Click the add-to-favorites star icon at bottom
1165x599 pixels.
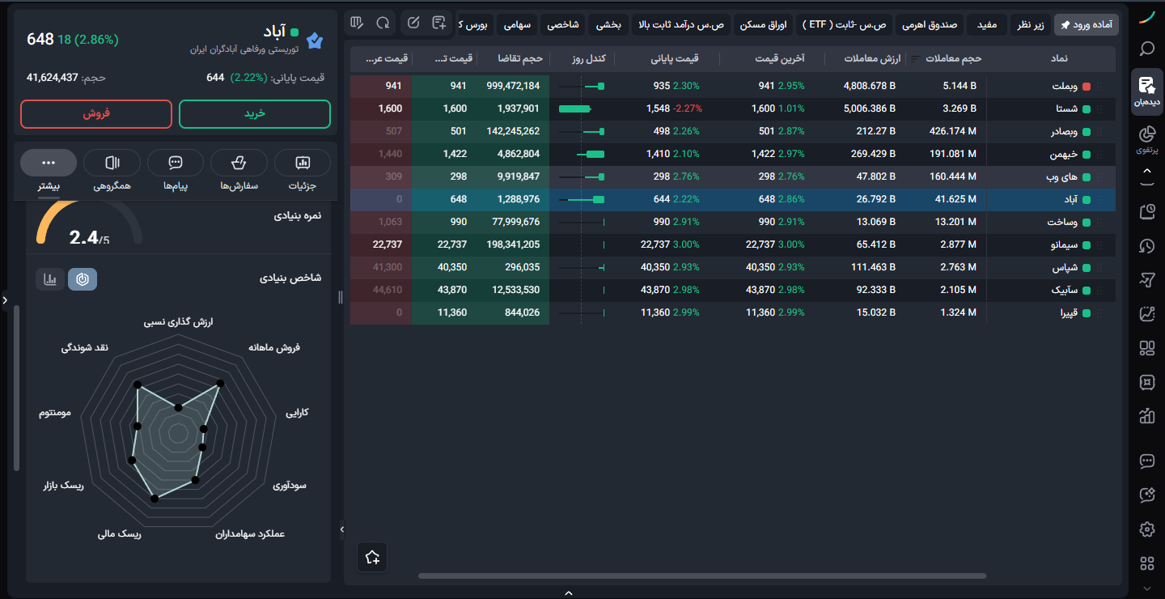(372, 557)
